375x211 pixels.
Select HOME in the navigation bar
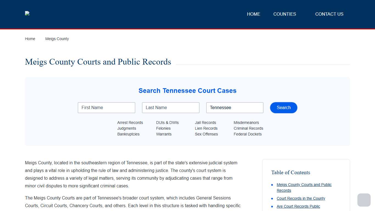pos(253,14)
